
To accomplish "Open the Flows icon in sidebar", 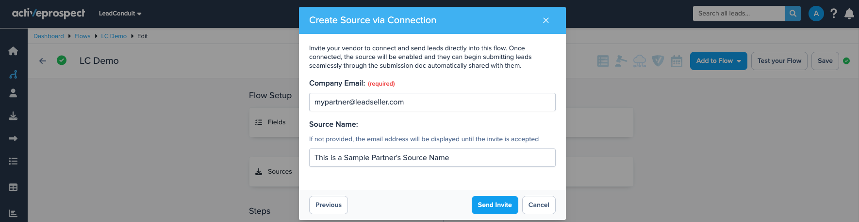I will [x=13, y=74].
